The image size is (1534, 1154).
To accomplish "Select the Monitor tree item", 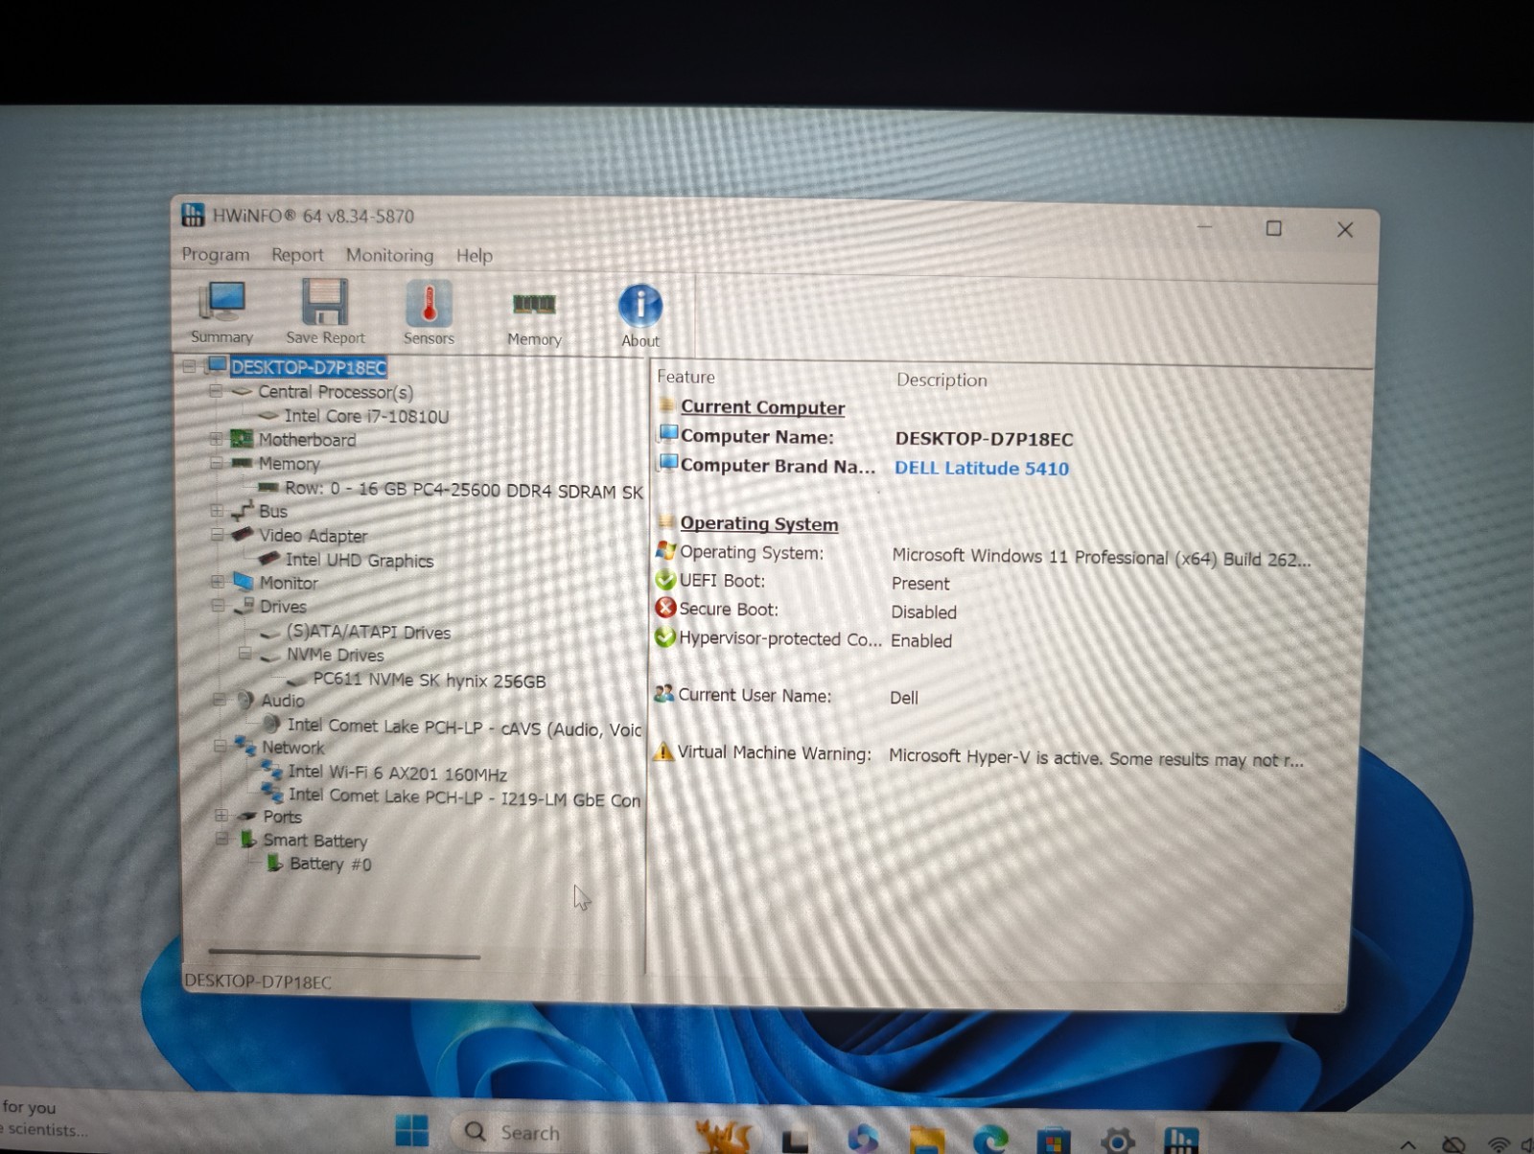I will pos(289,583).
